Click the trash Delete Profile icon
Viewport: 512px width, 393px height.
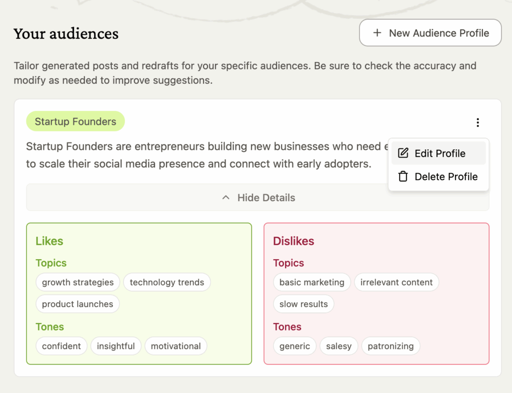(403, 176)
